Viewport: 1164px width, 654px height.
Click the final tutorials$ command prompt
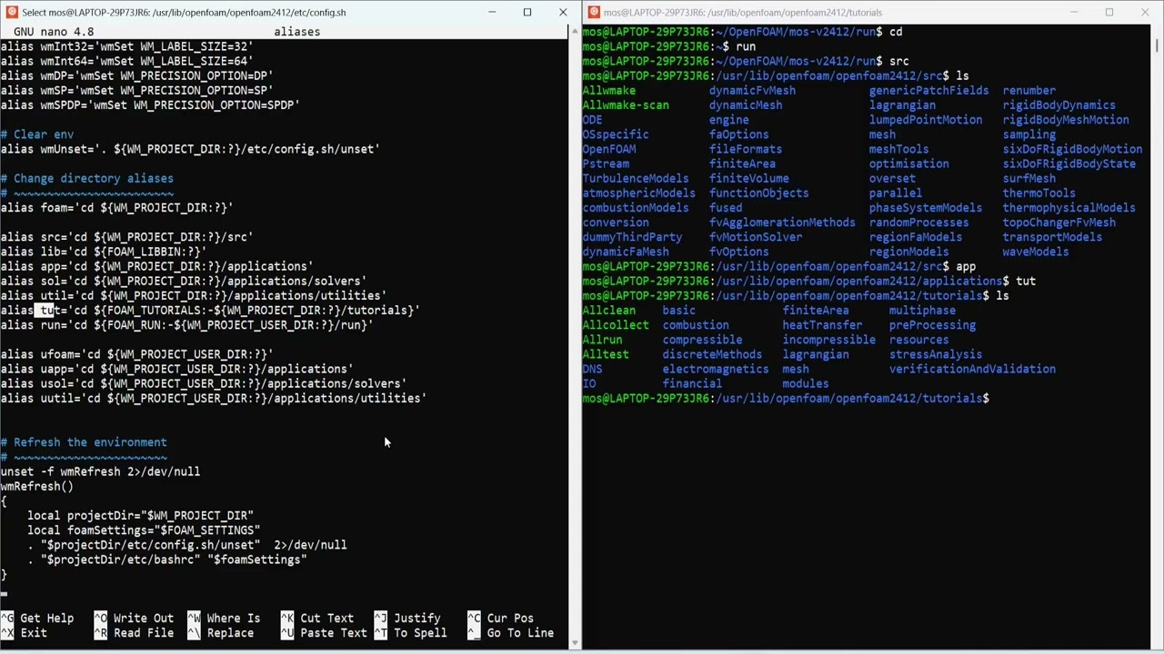pyautogui.click(x=786, y=398)
